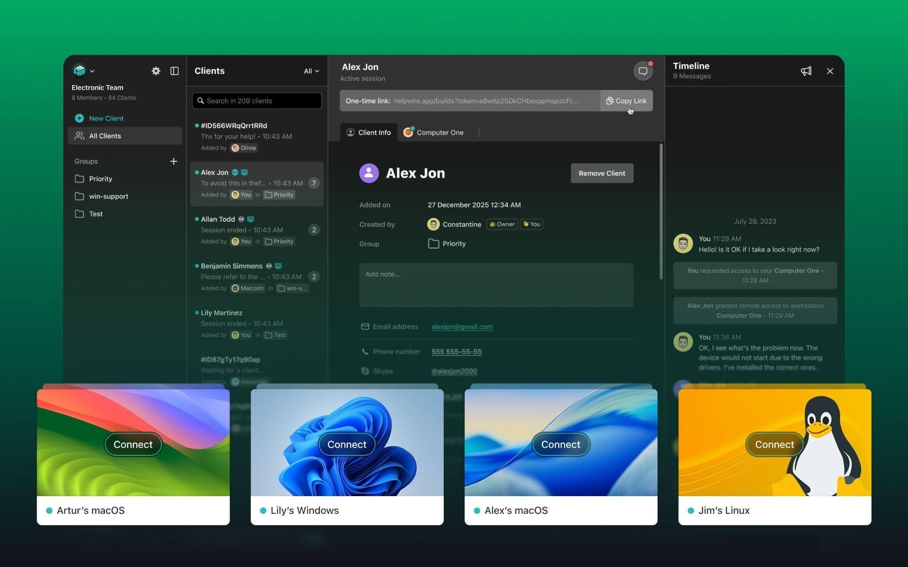Close the Timeline panel
This screenshot has height=567, width=908.
point(830,71)
